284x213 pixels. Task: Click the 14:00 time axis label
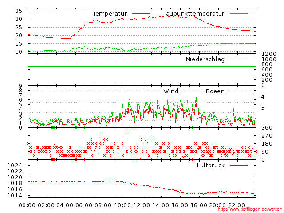(161, 205)
